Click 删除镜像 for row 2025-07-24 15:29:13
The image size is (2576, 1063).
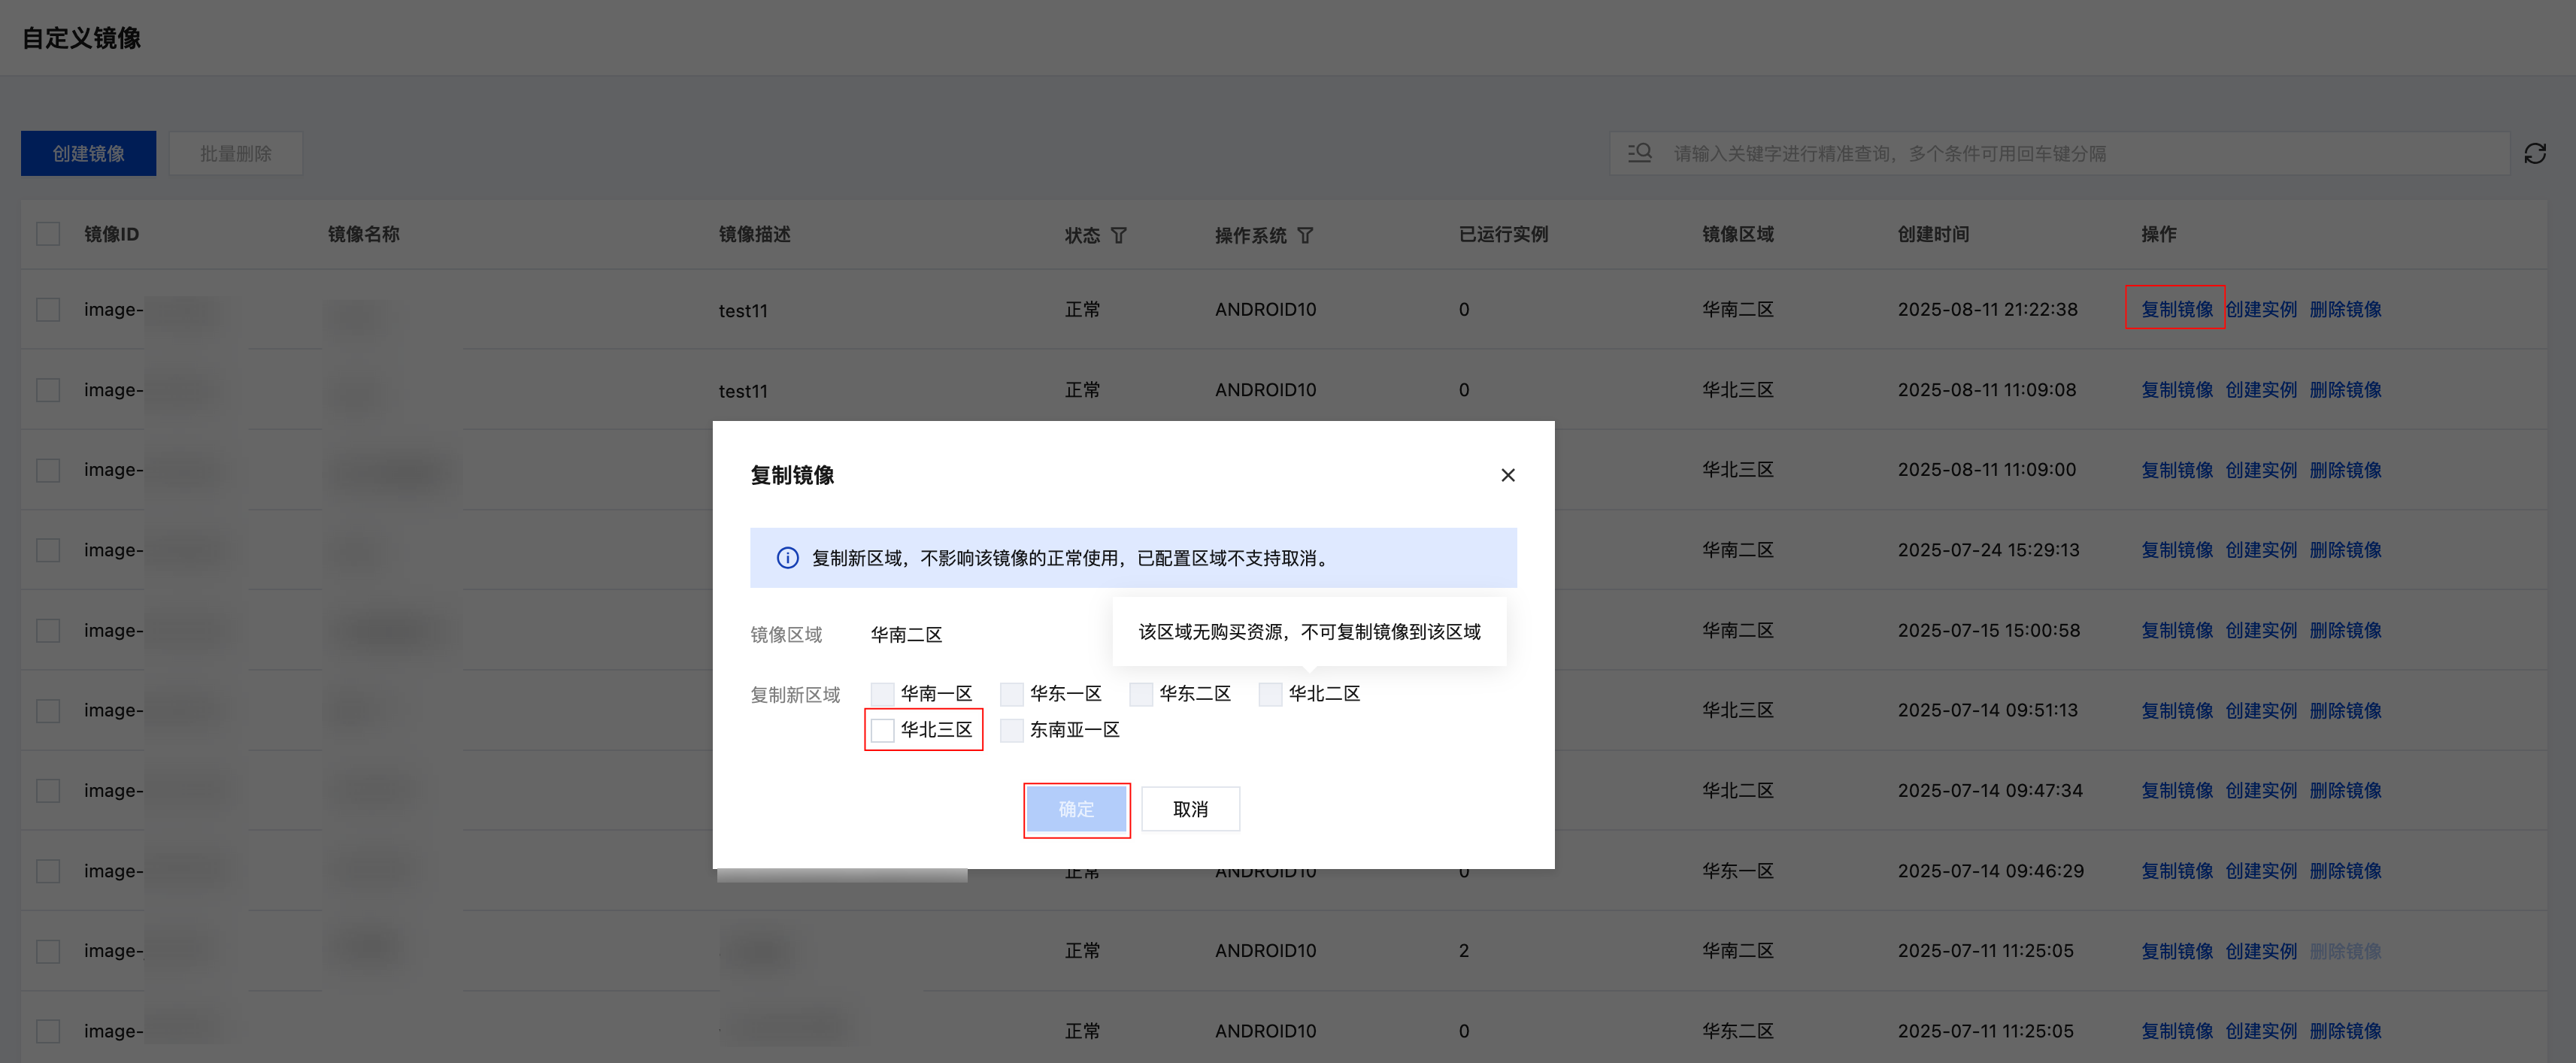(x=2345, y=550)
